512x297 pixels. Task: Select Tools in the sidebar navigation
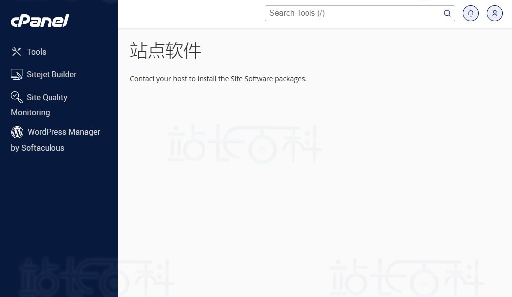point(36,51)
